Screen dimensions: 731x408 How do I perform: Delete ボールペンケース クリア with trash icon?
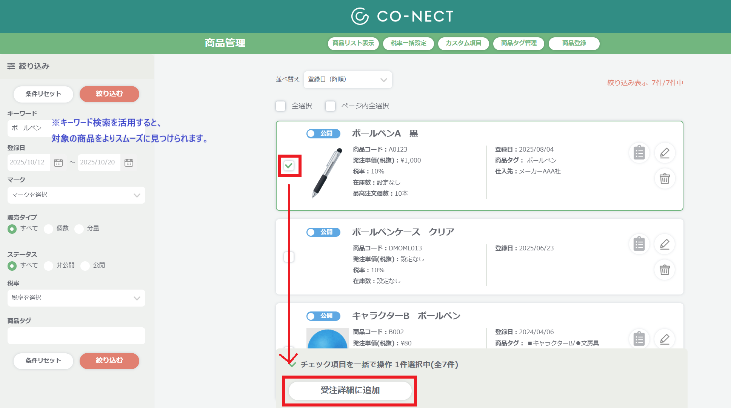[x=665, y=270]
